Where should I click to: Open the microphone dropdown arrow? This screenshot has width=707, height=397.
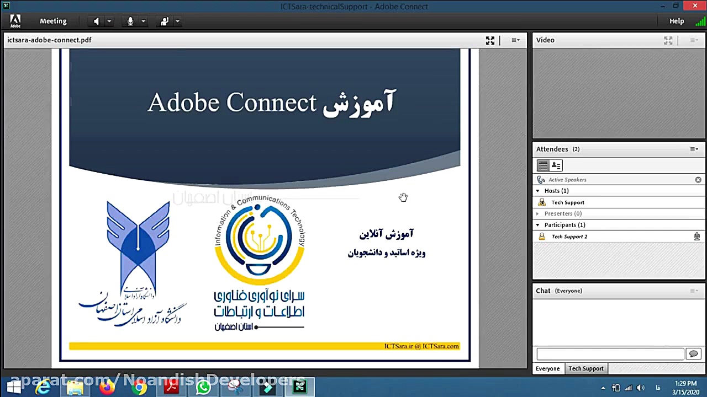pyautogui.click(x=143, y=21)
